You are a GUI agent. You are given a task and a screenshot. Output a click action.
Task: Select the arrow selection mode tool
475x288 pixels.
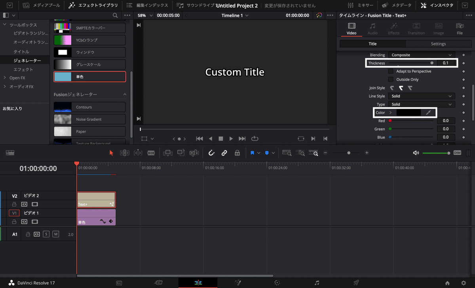tap(111, 153)
